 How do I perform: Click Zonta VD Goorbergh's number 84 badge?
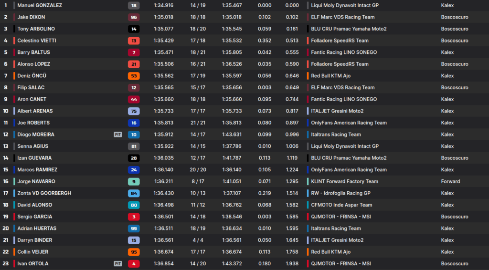click(x=134, y=193)
